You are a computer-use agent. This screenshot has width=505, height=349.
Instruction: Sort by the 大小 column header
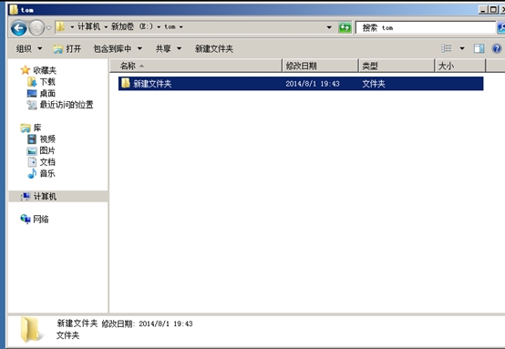(x=460, y=66)
